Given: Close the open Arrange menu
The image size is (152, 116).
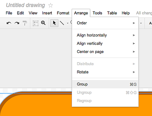Looking at the screenshot, I should click(x=81, y=13).
